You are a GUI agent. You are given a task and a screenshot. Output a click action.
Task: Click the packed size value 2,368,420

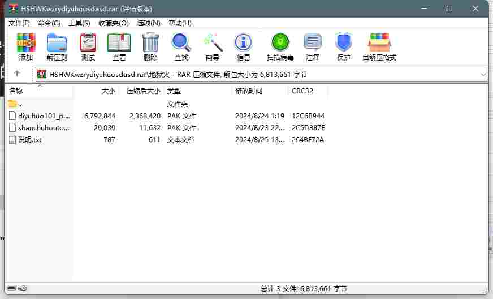tap(145, 116)
